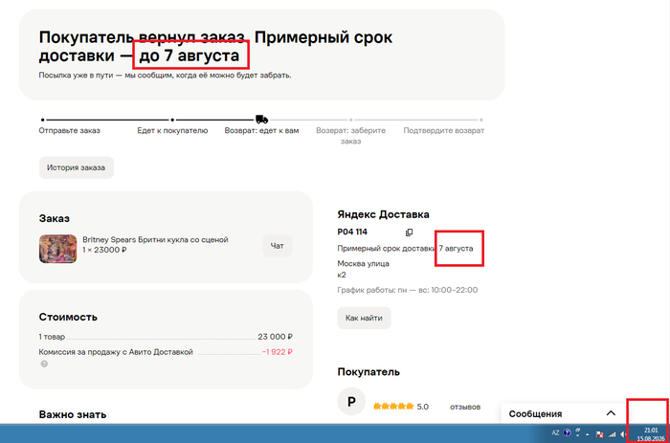This screenshot has width=670, height=443.
Task: Click the taskbar language indicator AZ
Action: coord(555,433)
